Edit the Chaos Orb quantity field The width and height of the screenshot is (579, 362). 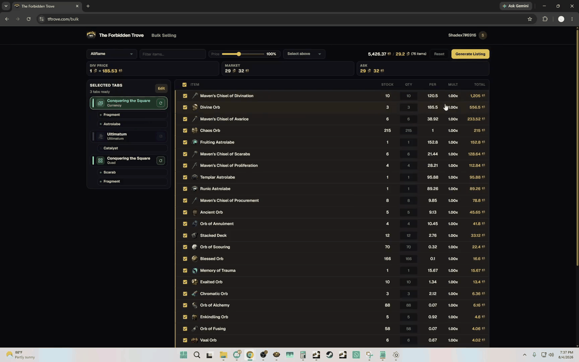(x=409, y=131)
